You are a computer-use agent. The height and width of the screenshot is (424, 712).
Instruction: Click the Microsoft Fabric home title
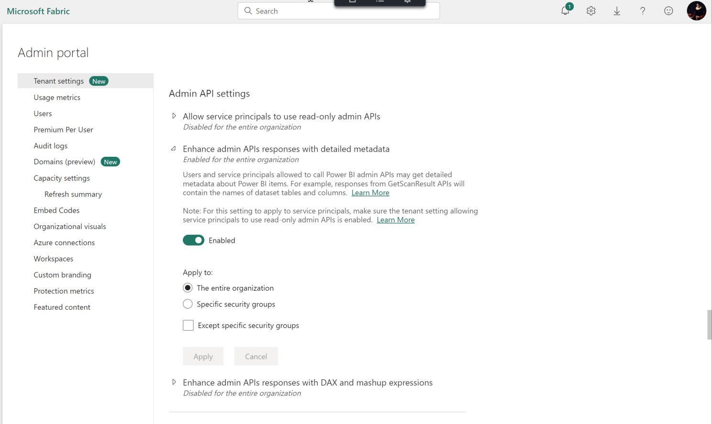tap(38, 11)
